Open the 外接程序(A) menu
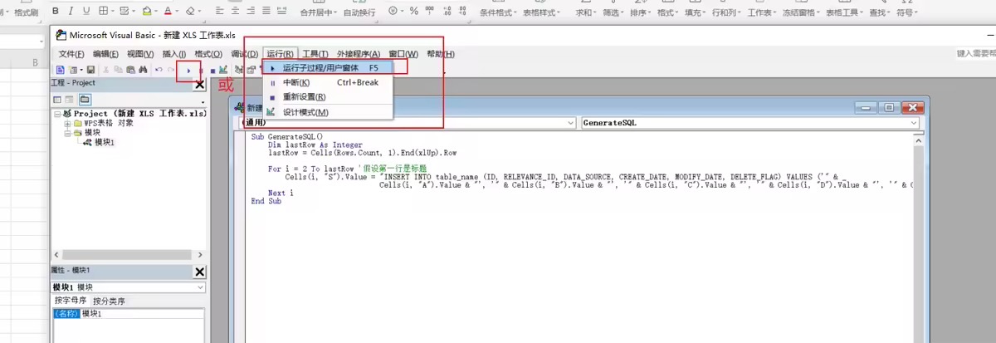Screen dimensions: 996x343 tap(359, 54)
